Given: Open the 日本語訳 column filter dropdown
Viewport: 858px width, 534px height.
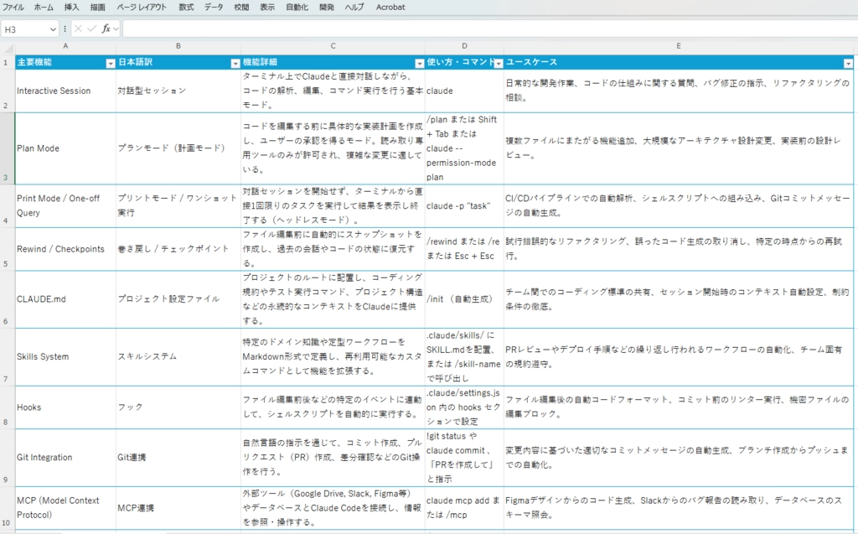Looking at the screenshot, I should pos(235,64).
